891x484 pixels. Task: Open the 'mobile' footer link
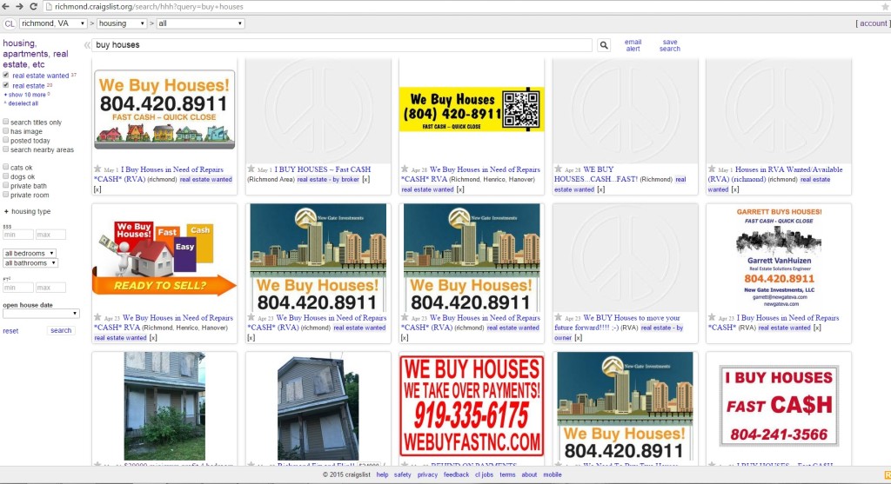[553, 474]
